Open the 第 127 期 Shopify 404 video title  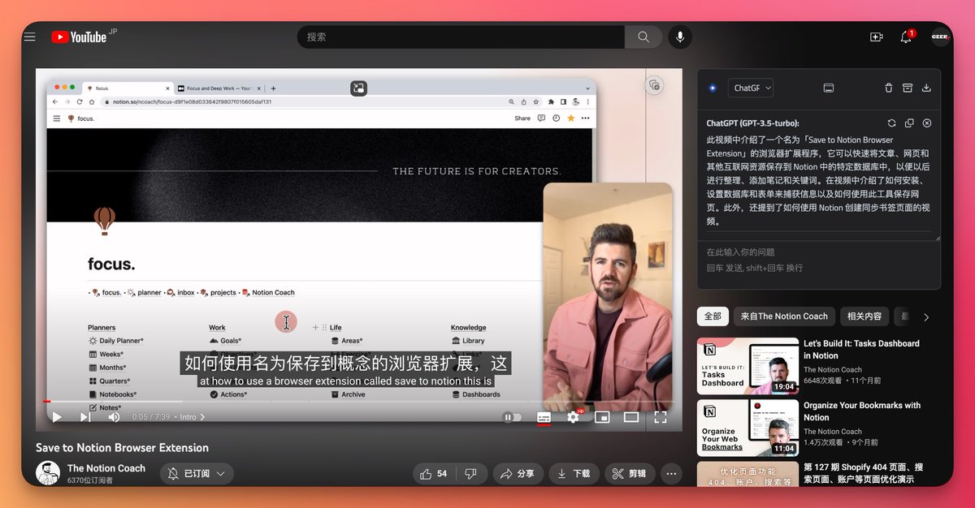864,473
